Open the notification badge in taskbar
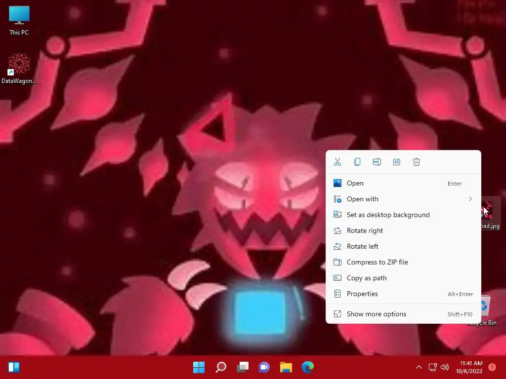 coord(492,367)
